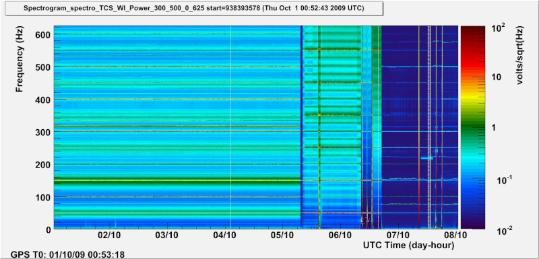Click the white vertical line near 04/10

click(230, 127)
